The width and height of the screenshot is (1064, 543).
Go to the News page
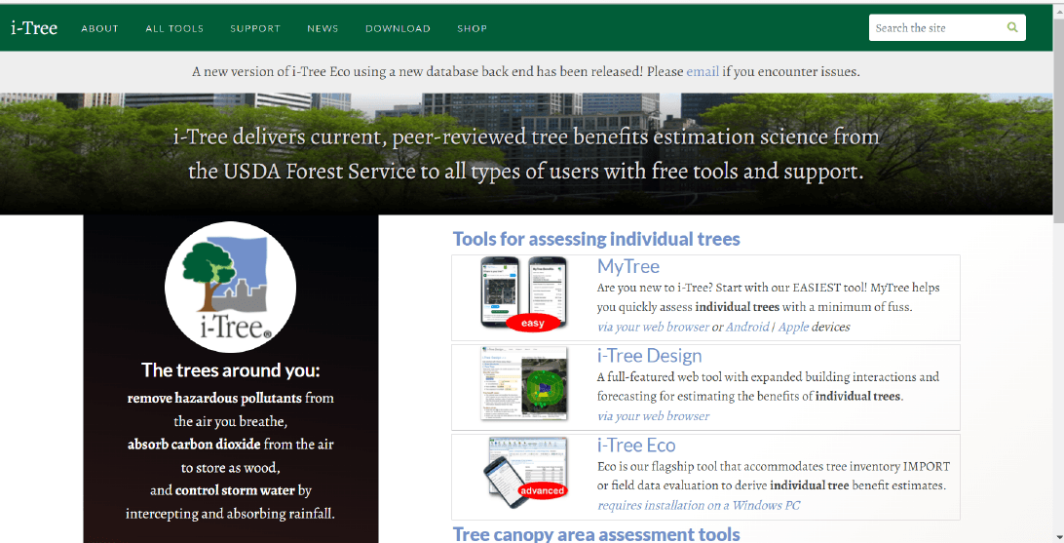(x=323, y=28)
